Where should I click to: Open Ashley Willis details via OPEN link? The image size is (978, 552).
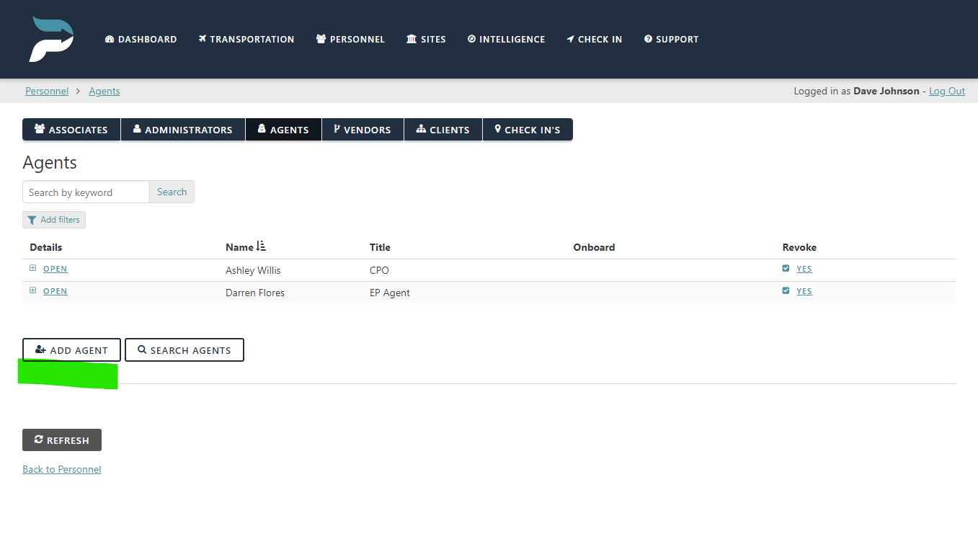[x=55, y=268]
